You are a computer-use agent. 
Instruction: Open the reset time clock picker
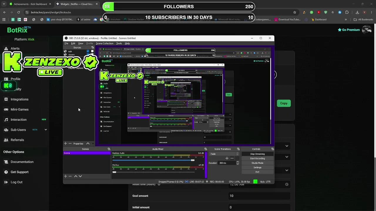[x=287, y=184]
